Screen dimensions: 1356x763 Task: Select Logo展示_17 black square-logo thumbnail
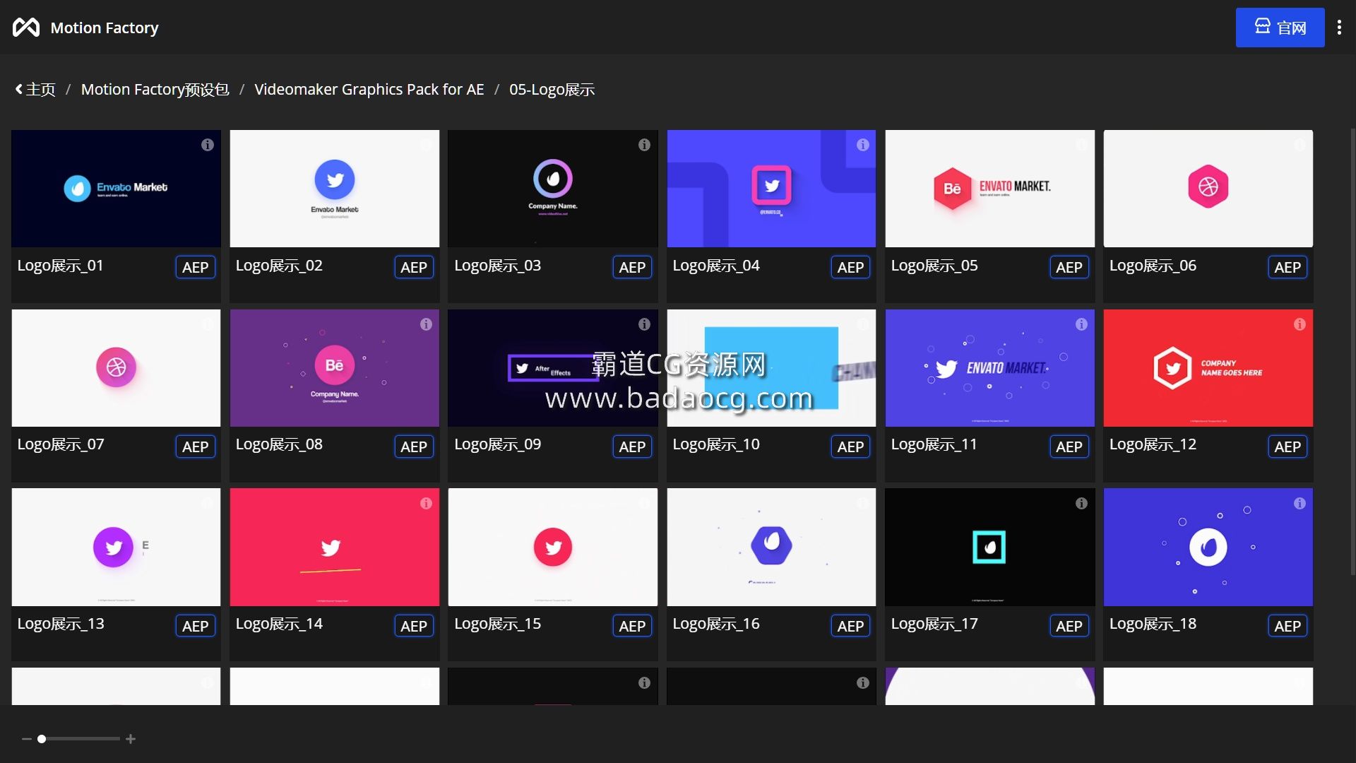(989, 547)
